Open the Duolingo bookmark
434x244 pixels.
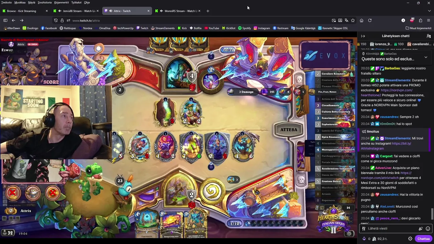tap(30, 28)
